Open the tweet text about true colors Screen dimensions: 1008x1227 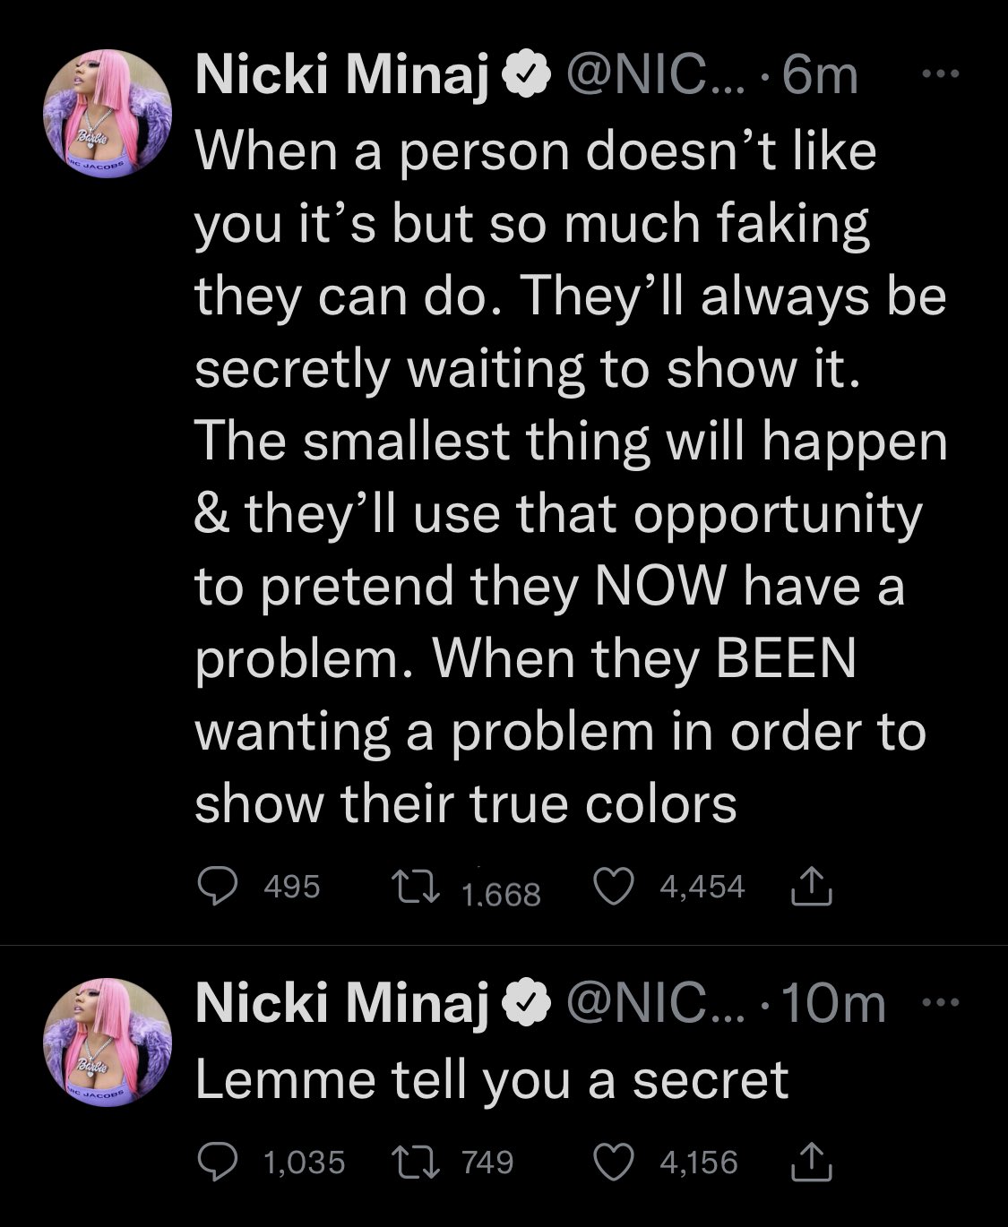tap(564, 475)
